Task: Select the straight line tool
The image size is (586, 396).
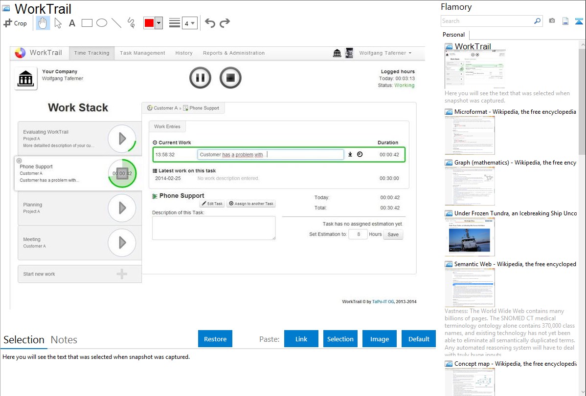Action: (x=116, y=23)
